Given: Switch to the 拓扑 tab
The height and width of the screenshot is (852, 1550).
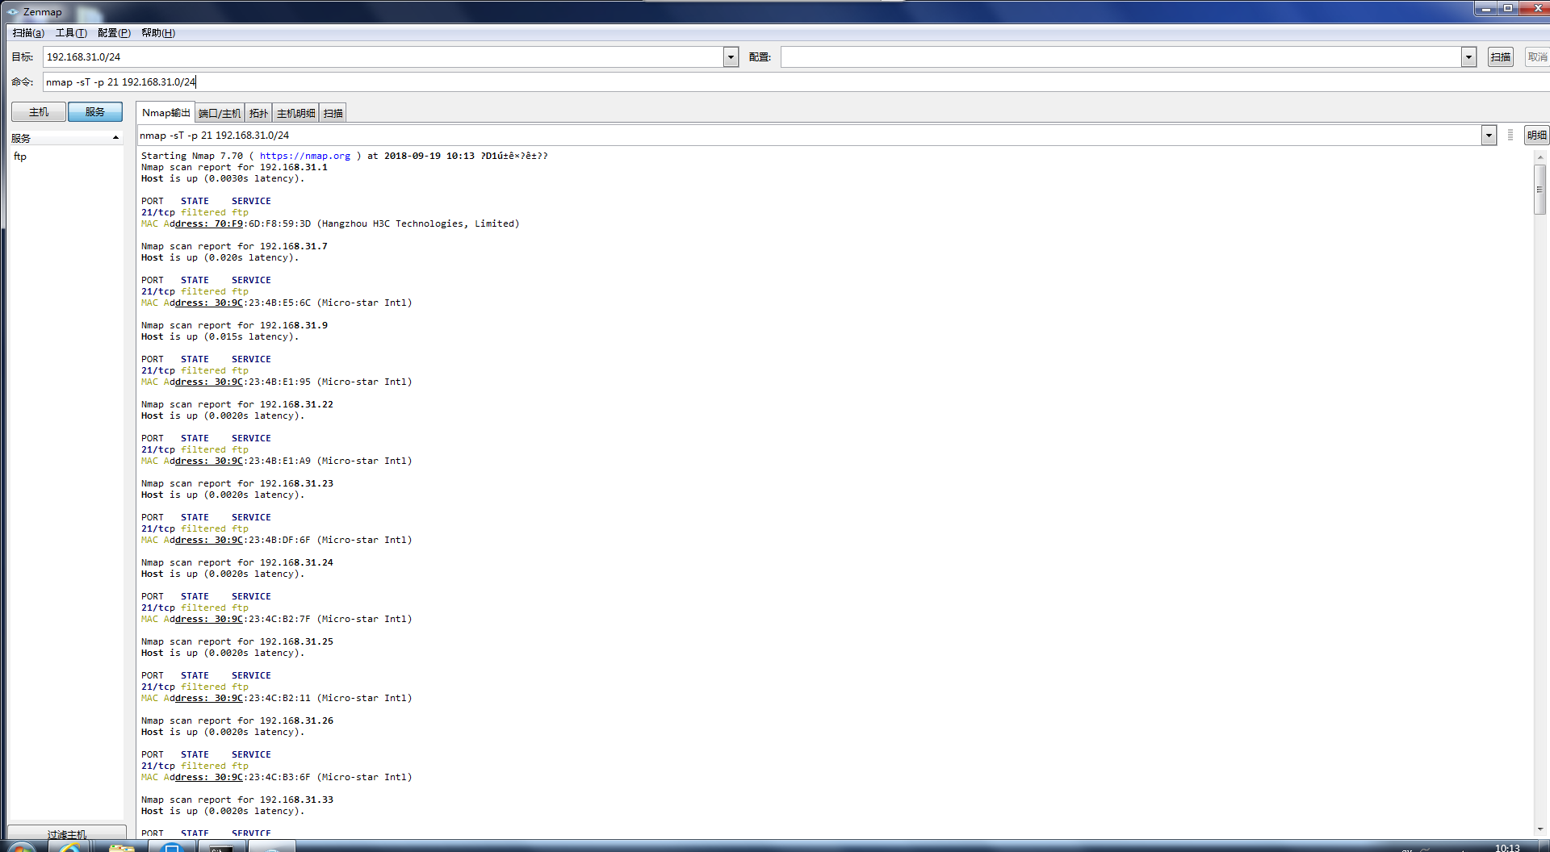Looking at the screenshot, I should [x=258, y=114].
